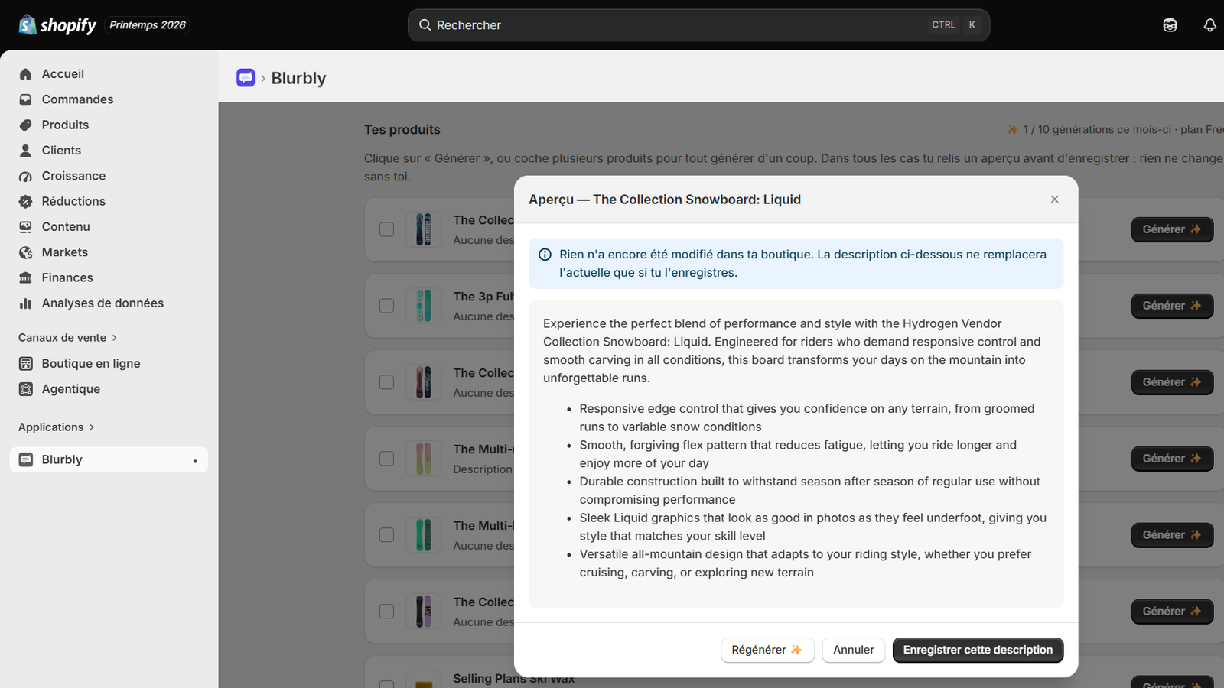Open Finances in the navigation
Screen dimensions: 1224x688
[x=109, y=277]
